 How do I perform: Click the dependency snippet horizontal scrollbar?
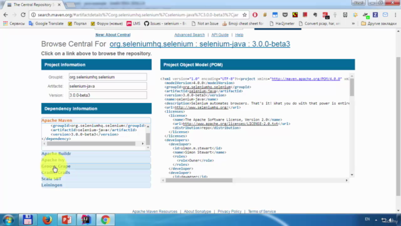click(91, 144)
